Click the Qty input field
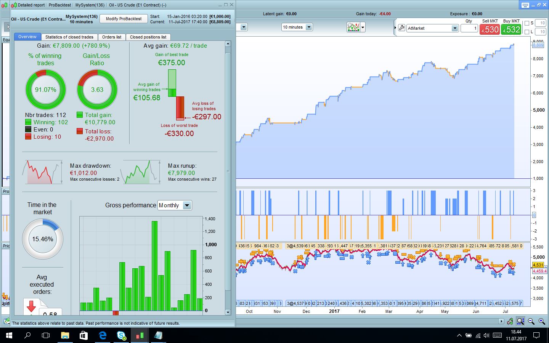 point(469,29)
